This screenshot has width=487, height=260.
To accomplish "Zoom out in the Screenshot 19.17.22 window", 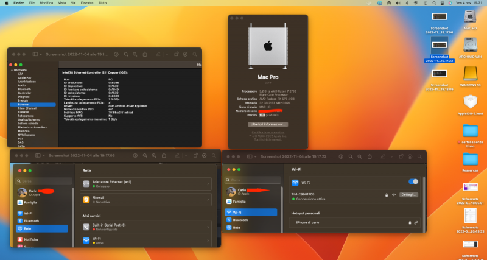I will (351, 156).
